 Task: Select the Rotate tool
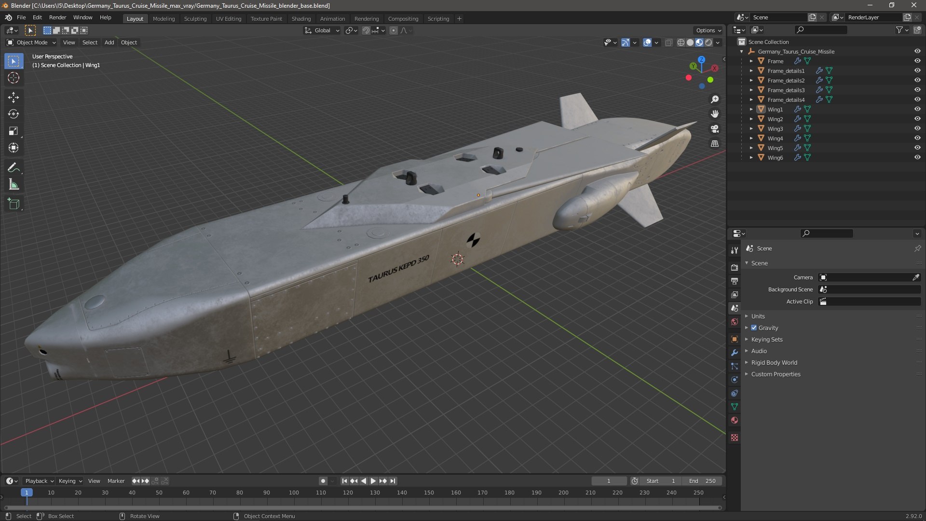point(14,114)
